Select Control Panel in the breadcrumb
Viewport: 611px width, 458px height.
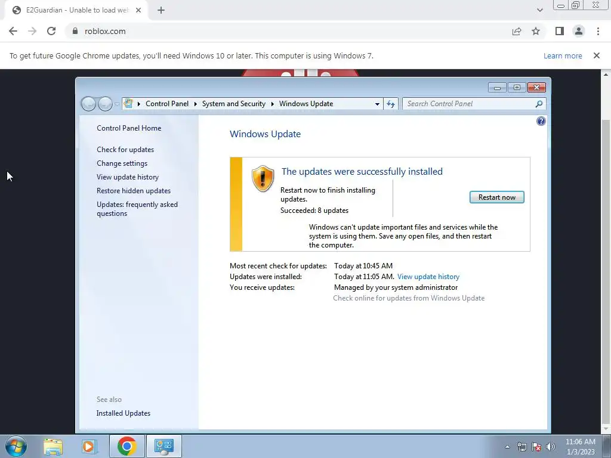click(167, 104)
